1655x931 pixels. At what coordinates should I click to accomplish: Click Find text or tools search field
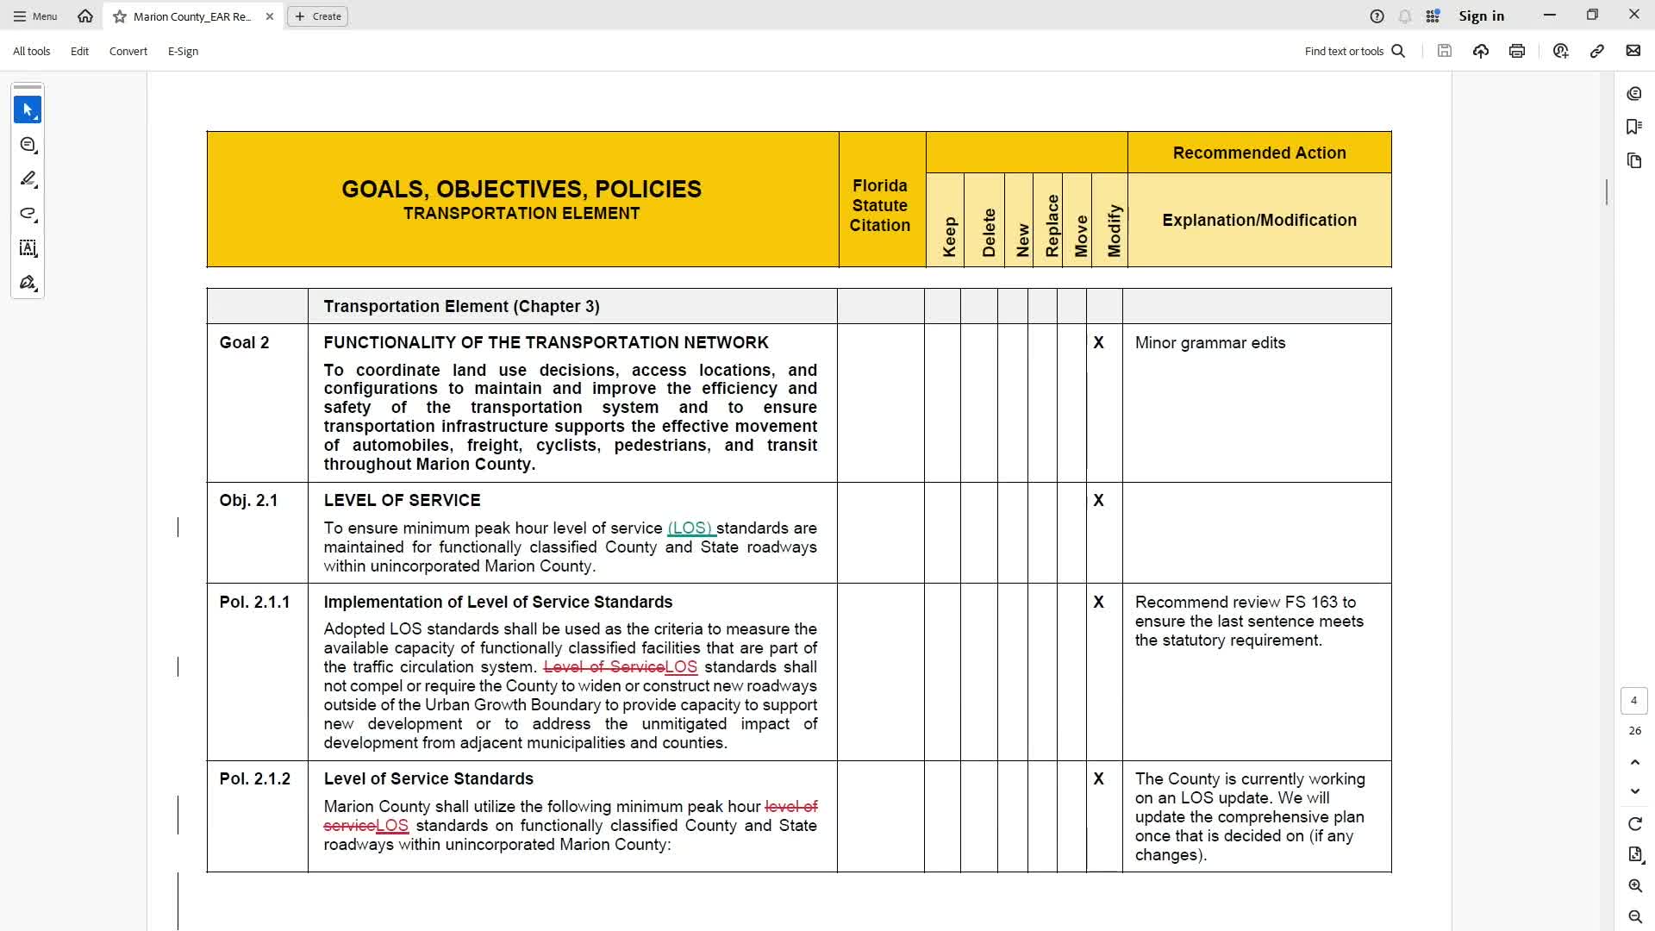(x=1354, y=51)
